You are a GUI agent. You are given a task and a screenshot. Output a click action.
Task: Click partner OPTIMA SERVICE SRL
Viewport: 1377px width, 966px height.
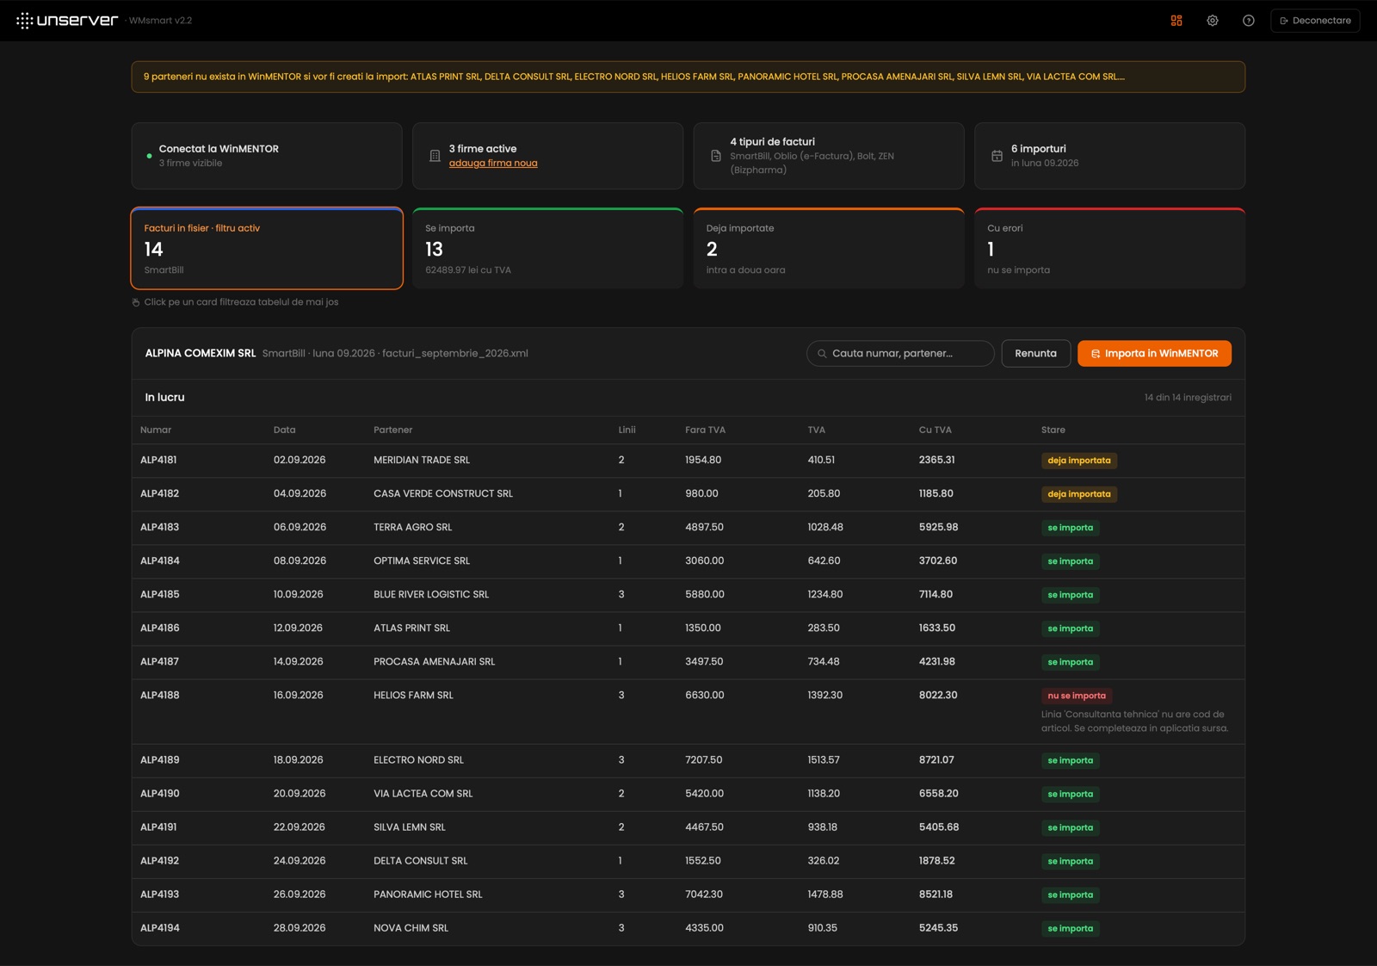[422, 561]
